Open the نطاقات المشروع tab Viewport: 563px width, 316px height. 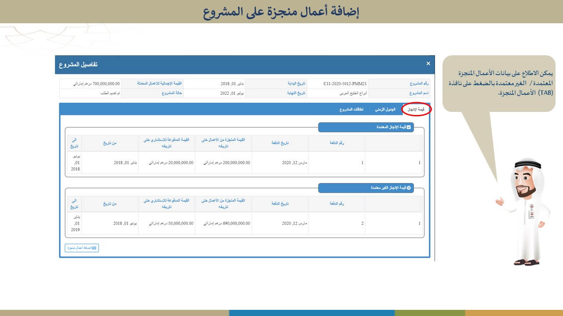click(351, 110)
